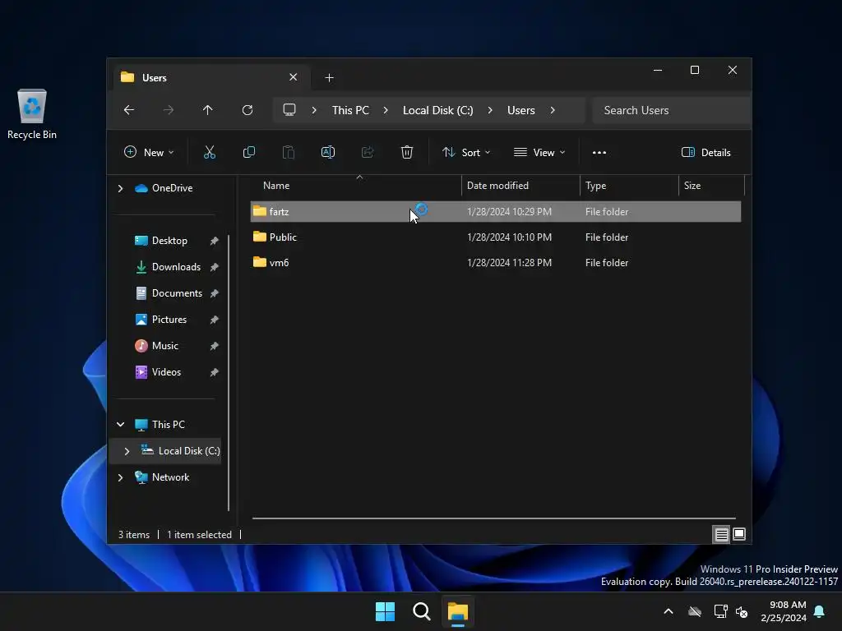Click chevron after Users in address bar
The image size is (842, 631).
[x=553, y=110]
